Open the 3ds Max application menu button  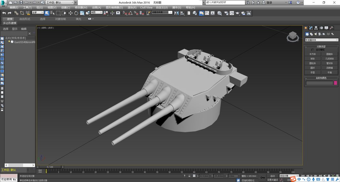3,3
